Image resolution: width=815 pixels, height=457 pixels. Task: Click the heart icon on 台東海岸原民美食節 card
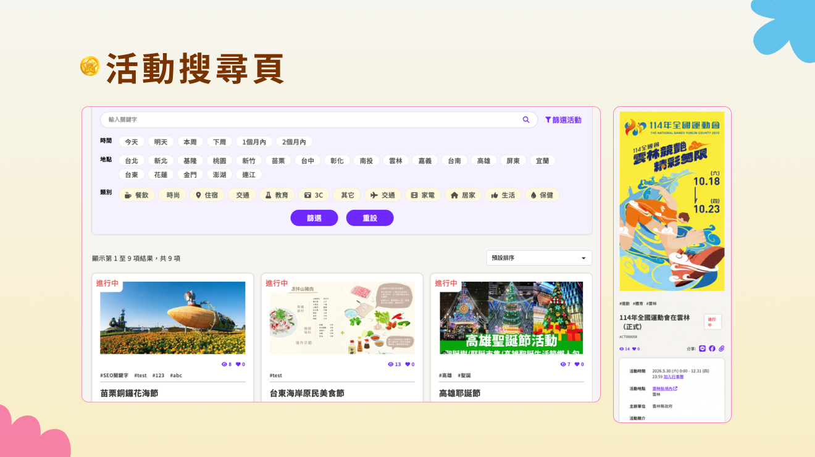point(407,364)
